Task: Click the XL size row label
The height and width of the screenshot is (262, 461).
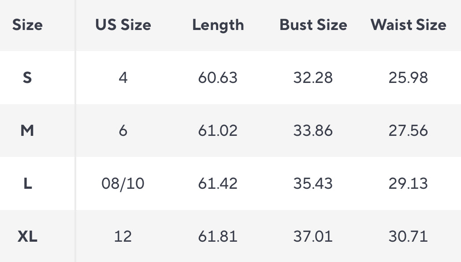Action: [27, 237]
